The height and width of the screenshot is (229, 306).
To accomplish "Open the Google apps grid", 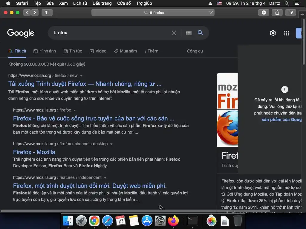I will [x=287, y=33].
